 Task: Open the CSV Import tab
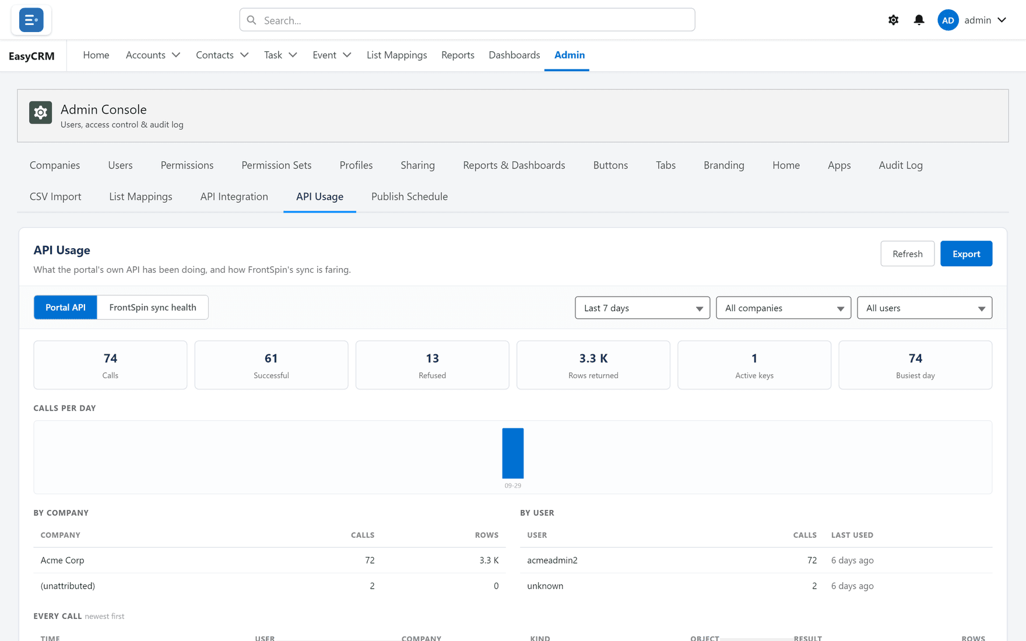(x=55, y=196)
